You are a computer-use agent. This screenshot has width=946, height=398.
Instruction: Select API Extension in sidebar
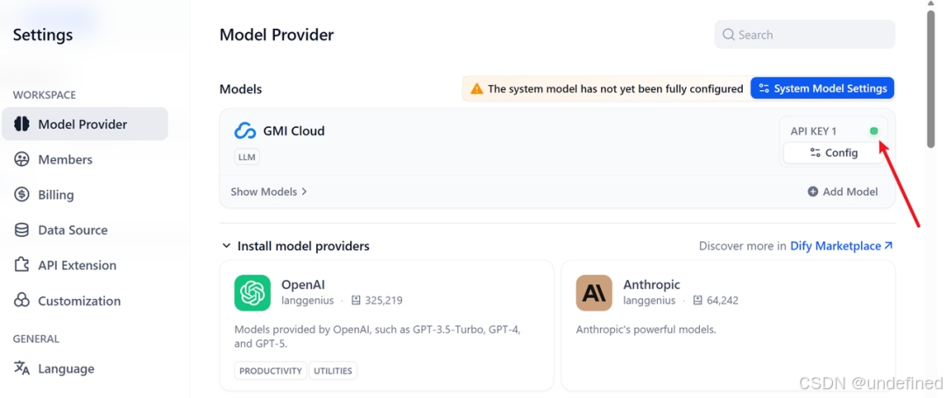click(x=77, y=265)
